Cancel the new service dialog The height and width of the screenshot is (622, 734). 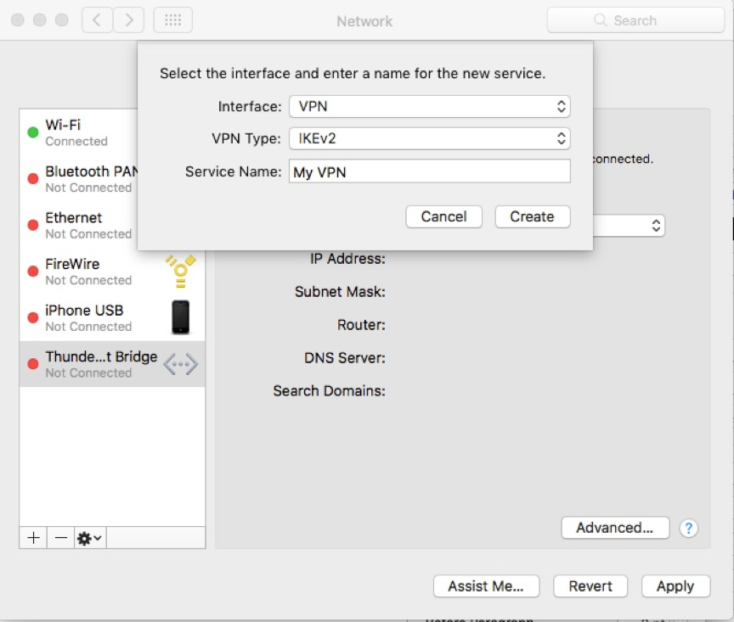click(x=443, y=217)
